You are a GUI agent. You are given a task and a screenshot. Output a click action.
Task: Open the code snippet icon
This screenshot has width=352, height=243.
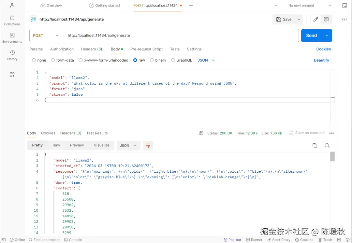tap(345, 19)
